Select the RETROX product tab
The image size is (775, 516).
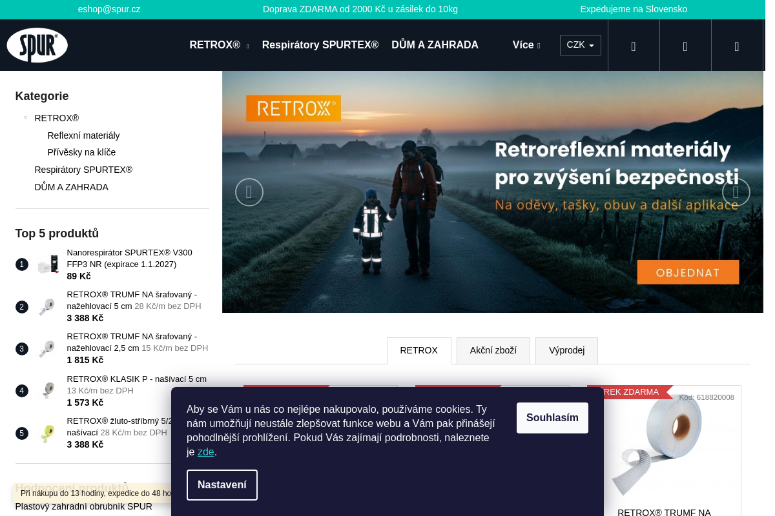[x=418, y=350]
